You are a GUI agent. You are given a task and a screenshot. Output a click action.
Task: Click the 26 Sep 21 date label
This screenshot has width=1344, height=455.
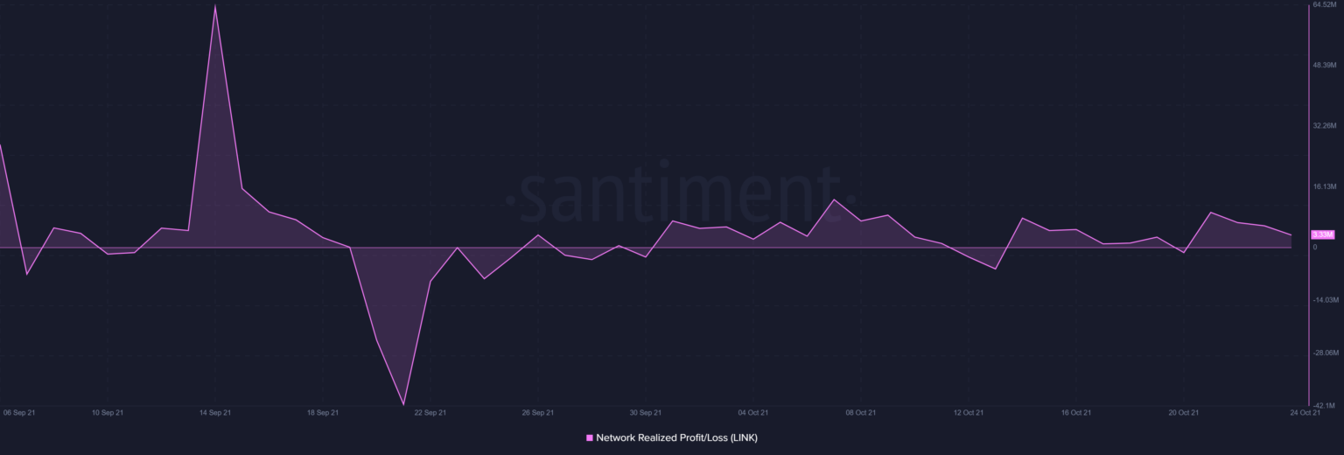(x=538, y=412)
